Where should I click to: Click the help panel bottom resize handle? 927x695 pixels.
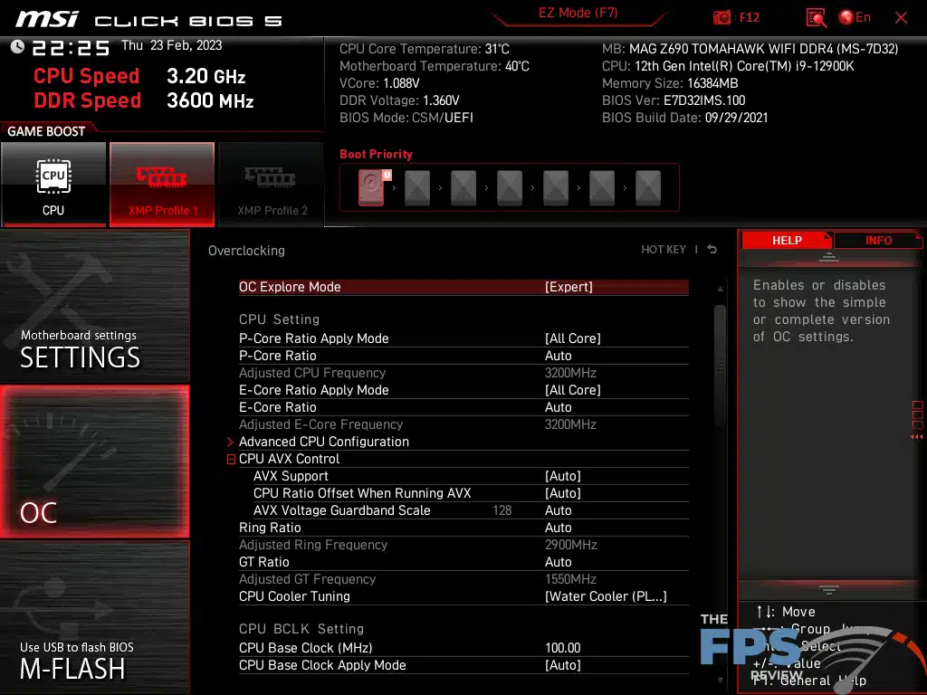(x=829, y=589)
